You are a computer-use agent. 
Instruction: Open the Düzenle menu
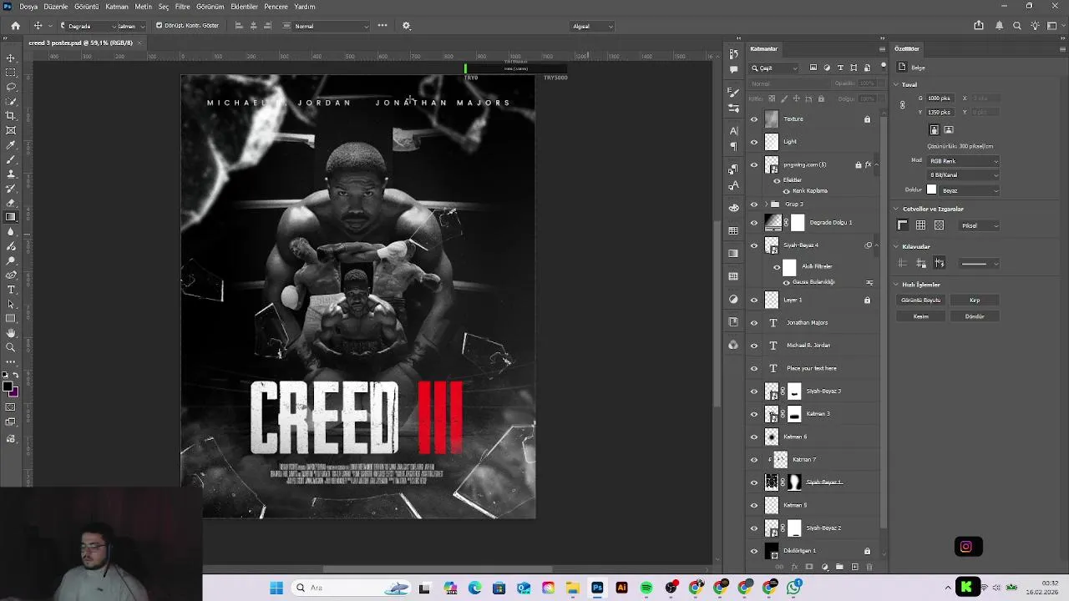point(56,7)
